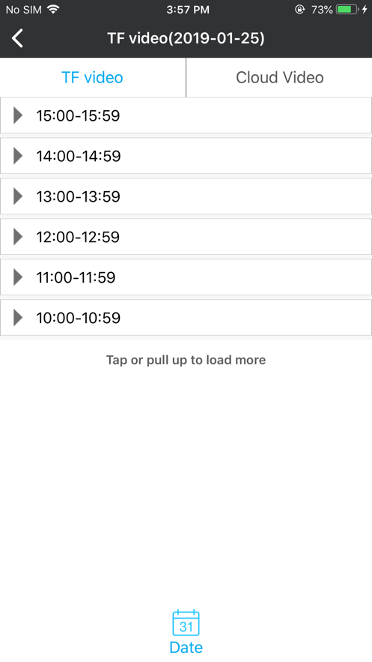Screen dimensions: 372x662
Task: Select the TF video tab
Action: point(93,78)
